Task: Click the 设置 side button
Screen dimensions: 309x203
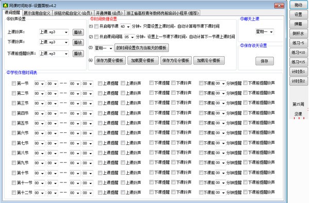Action: [298, 14]
